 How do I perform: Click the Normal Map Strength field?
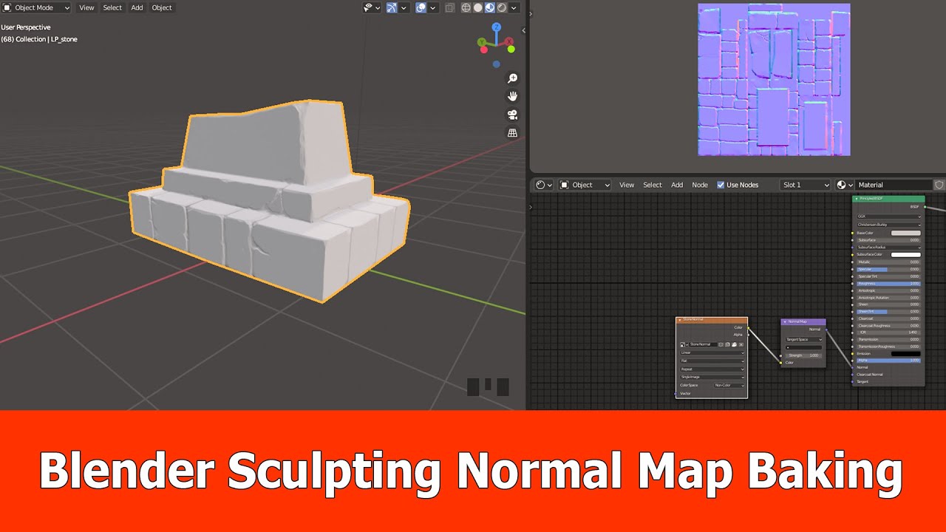point(803,355)
